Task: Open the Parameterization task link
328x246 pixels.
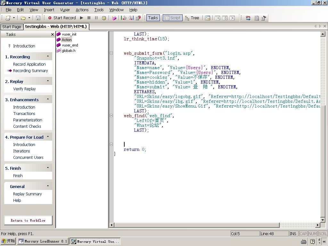Action: click(x=28, y=120)
